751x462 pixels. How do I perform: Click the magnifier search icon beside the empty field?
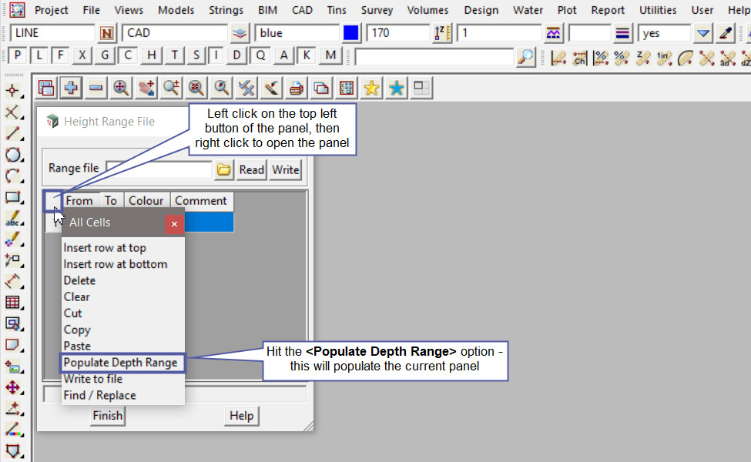[525, 56]
